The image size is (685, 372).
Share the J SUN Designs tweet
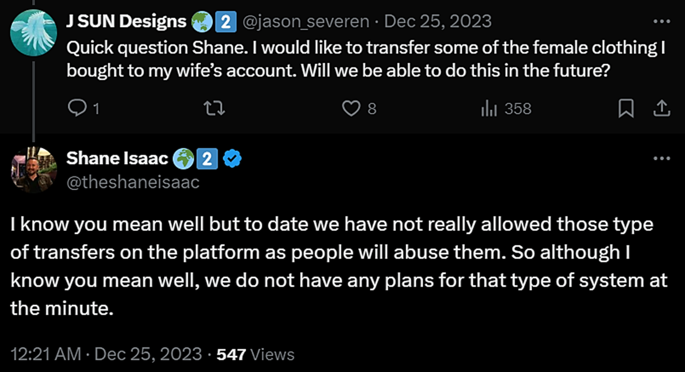pos(661,108)
